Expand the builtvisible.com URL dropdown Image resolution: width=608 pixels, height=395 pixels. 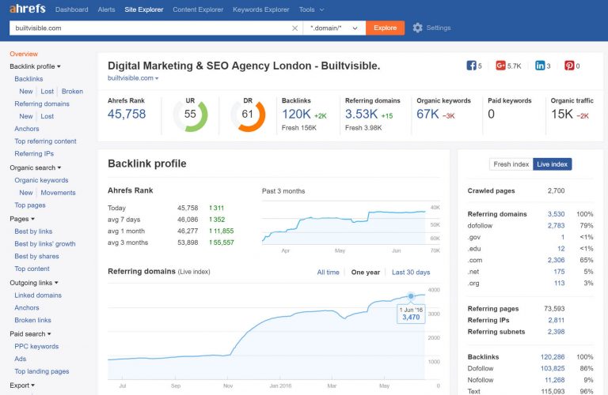(133, 77)
